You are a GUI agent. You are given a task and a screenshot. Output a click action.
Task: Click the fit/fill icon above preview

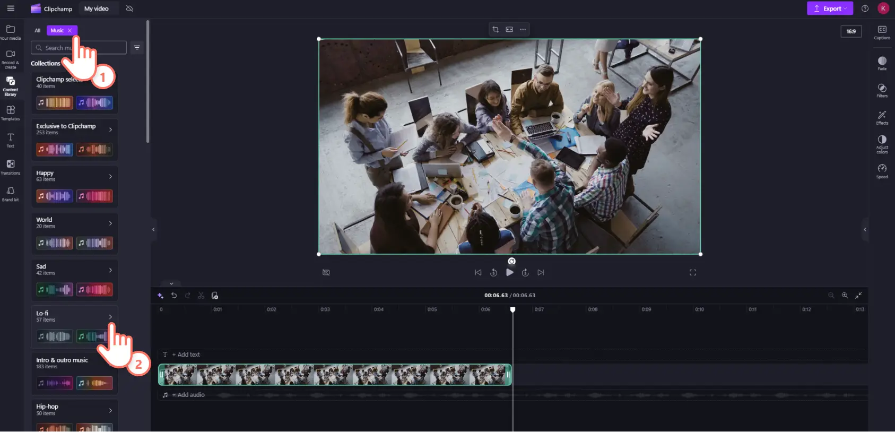pos(509,29)
